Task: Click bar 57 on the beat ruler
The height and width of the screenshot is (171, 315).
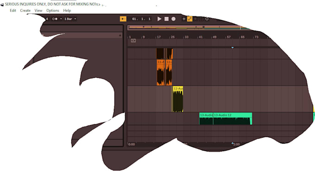Action: click(x=229, y=37)
